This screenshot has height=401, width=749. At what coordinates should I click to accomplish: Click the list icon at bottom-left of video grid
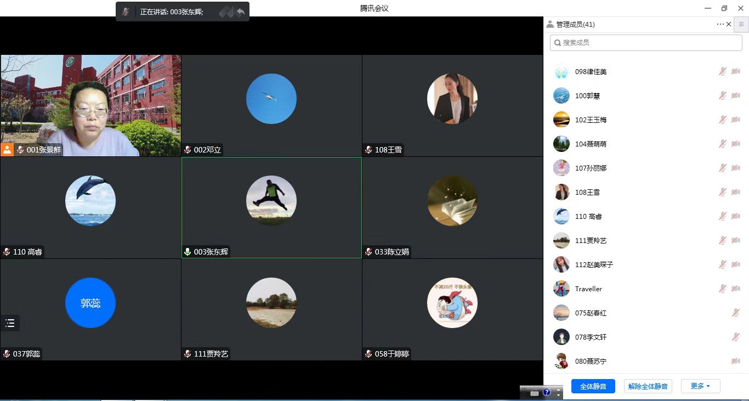tap(10, 323)
